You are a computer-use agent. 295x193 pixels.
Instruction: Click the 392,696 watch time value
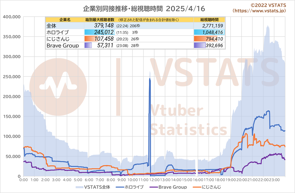214,45
